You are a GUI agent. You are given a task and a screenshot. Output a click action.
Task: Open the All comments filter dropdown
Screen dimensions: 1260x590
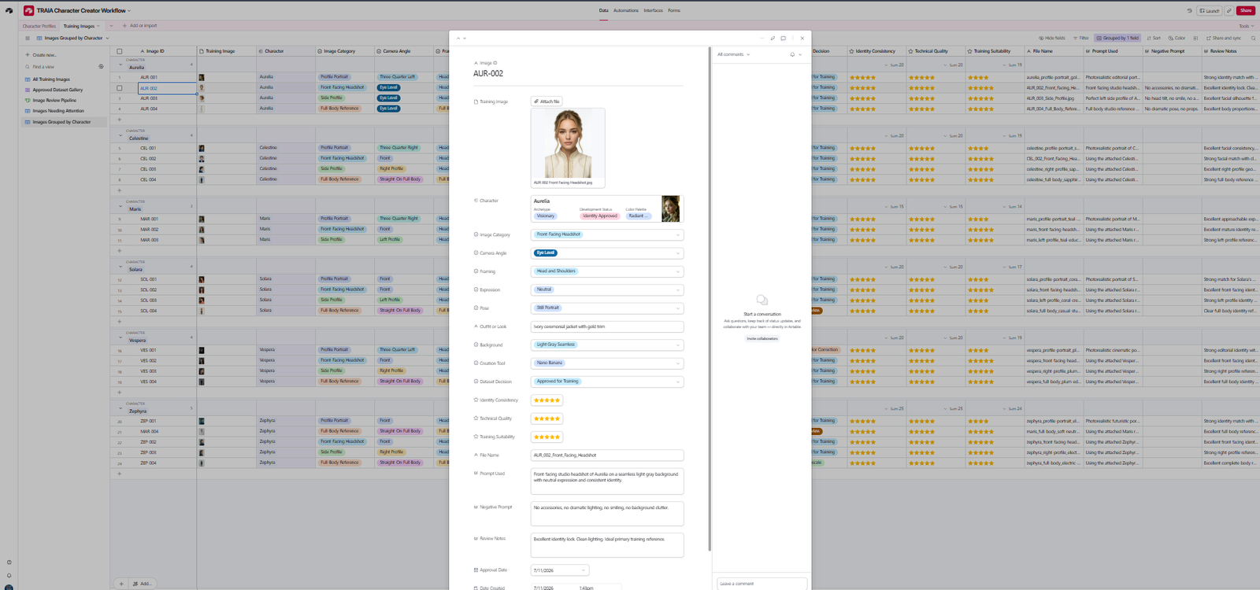point(733,54)
